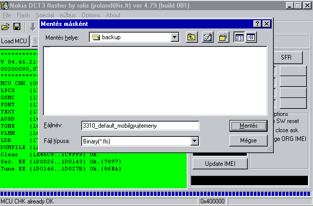Image resolution: width=313 pixels, height=206 pixels.
Task: Click the empty file list area in dialog
Action: [155, 81]
